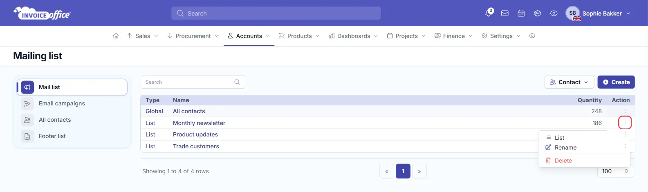Close action menu of Monthly newsletter row

pos(625,123)
